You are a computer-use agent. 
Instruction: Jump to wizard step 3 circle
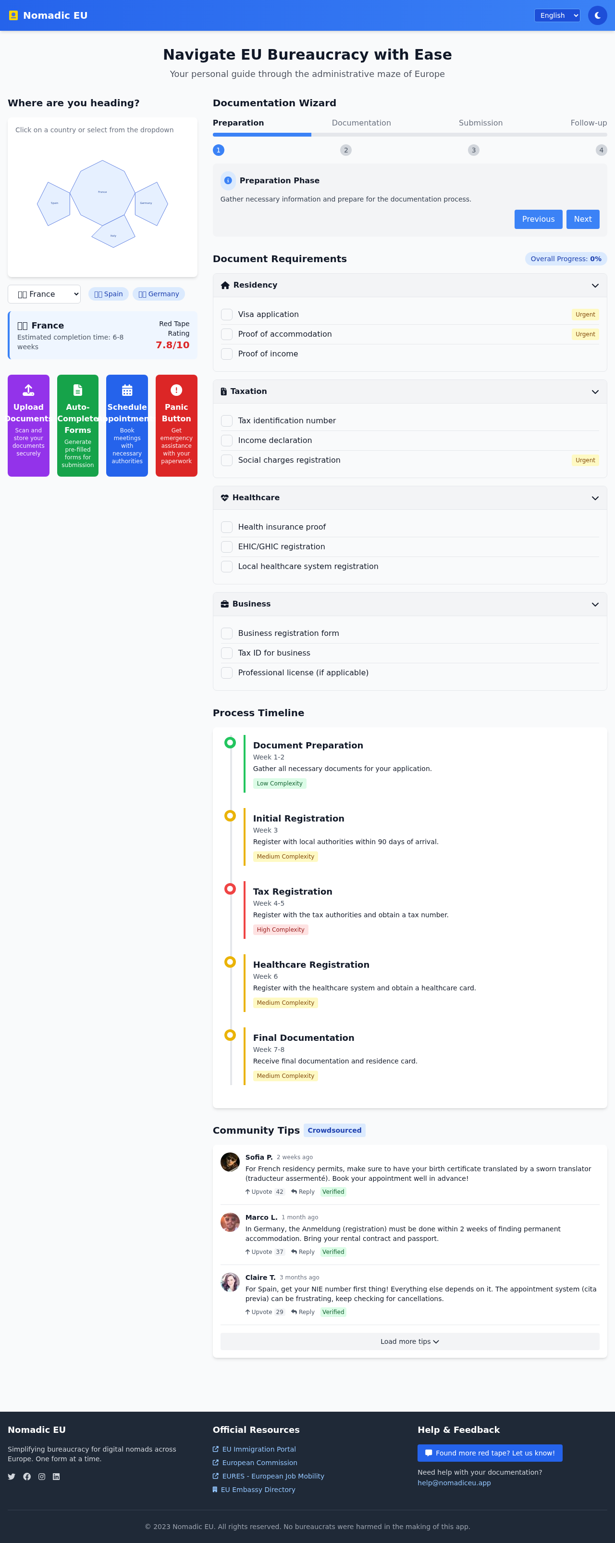coord(474,151)
